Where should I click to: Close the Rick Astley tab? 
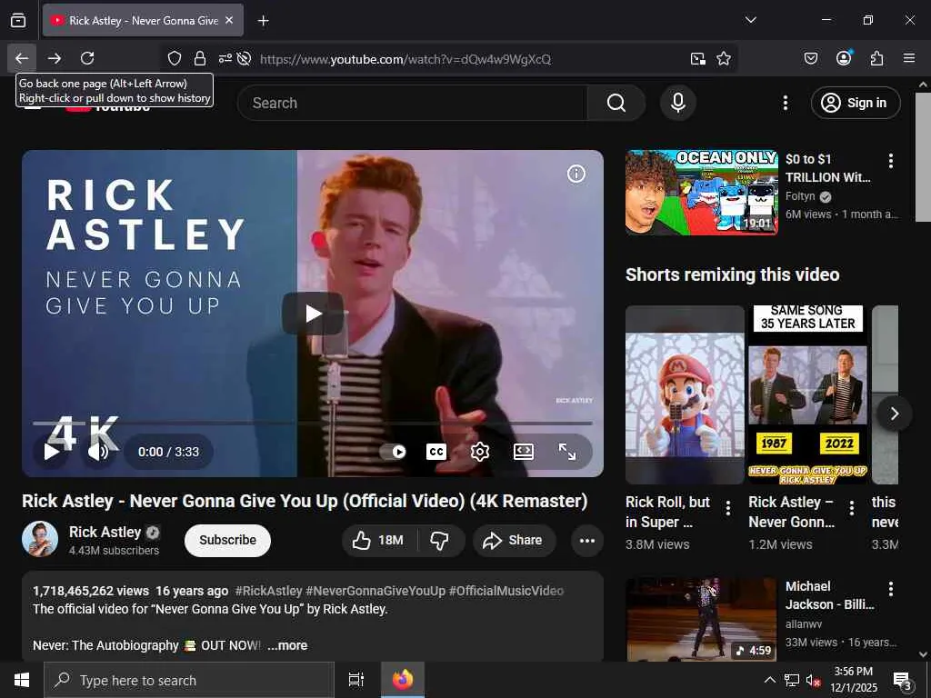click(229, 20)
